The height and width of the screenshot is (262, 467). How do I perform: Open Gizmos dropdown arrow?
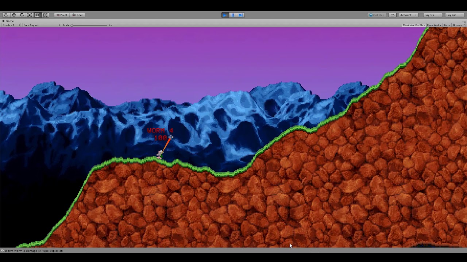tap(464, 25)
